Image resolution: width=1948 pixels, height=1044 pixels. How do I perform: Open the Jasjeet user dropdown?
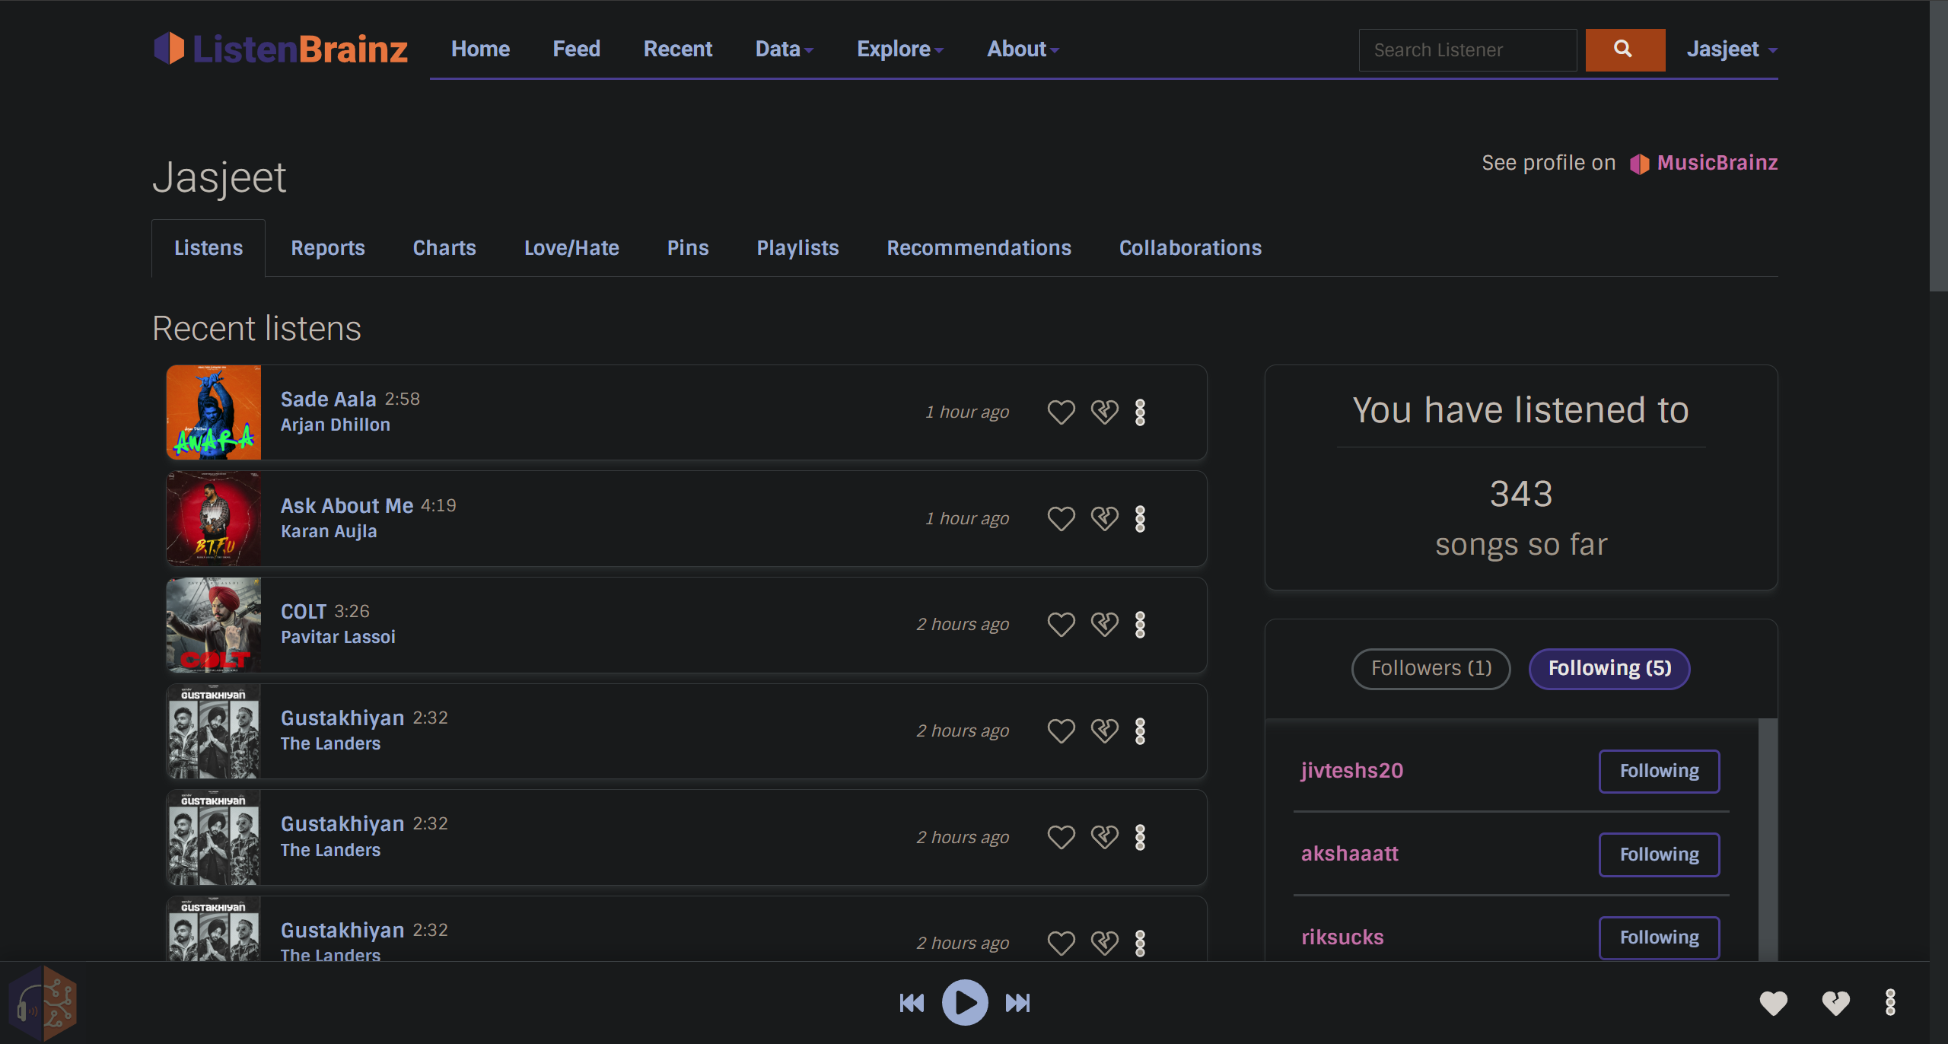pyautogui.click(x=1732, y=49)
